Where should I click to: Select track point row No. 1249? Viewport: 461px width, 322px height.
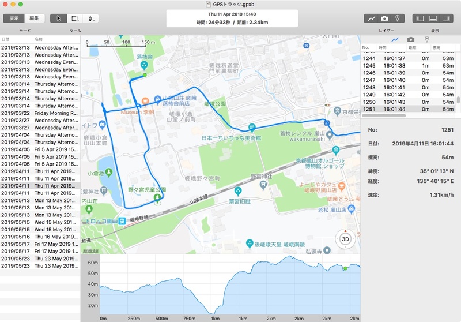click(x=408, y=95)
